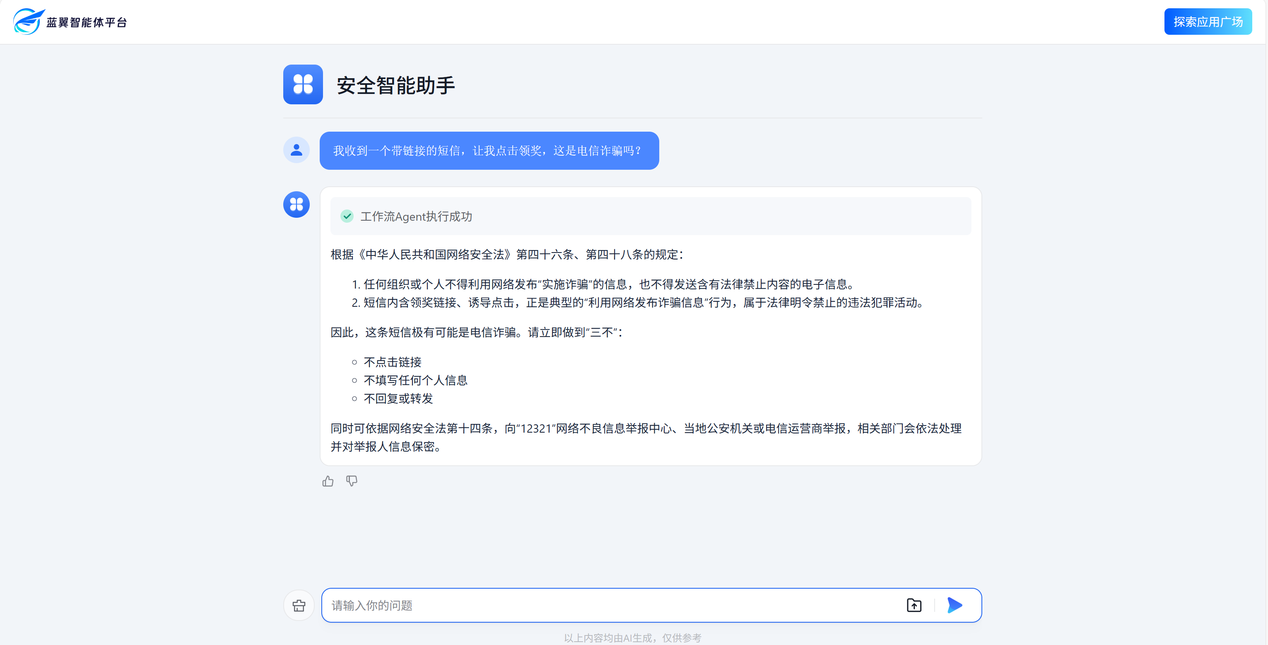Click the user avatar icon

[297, 149]
